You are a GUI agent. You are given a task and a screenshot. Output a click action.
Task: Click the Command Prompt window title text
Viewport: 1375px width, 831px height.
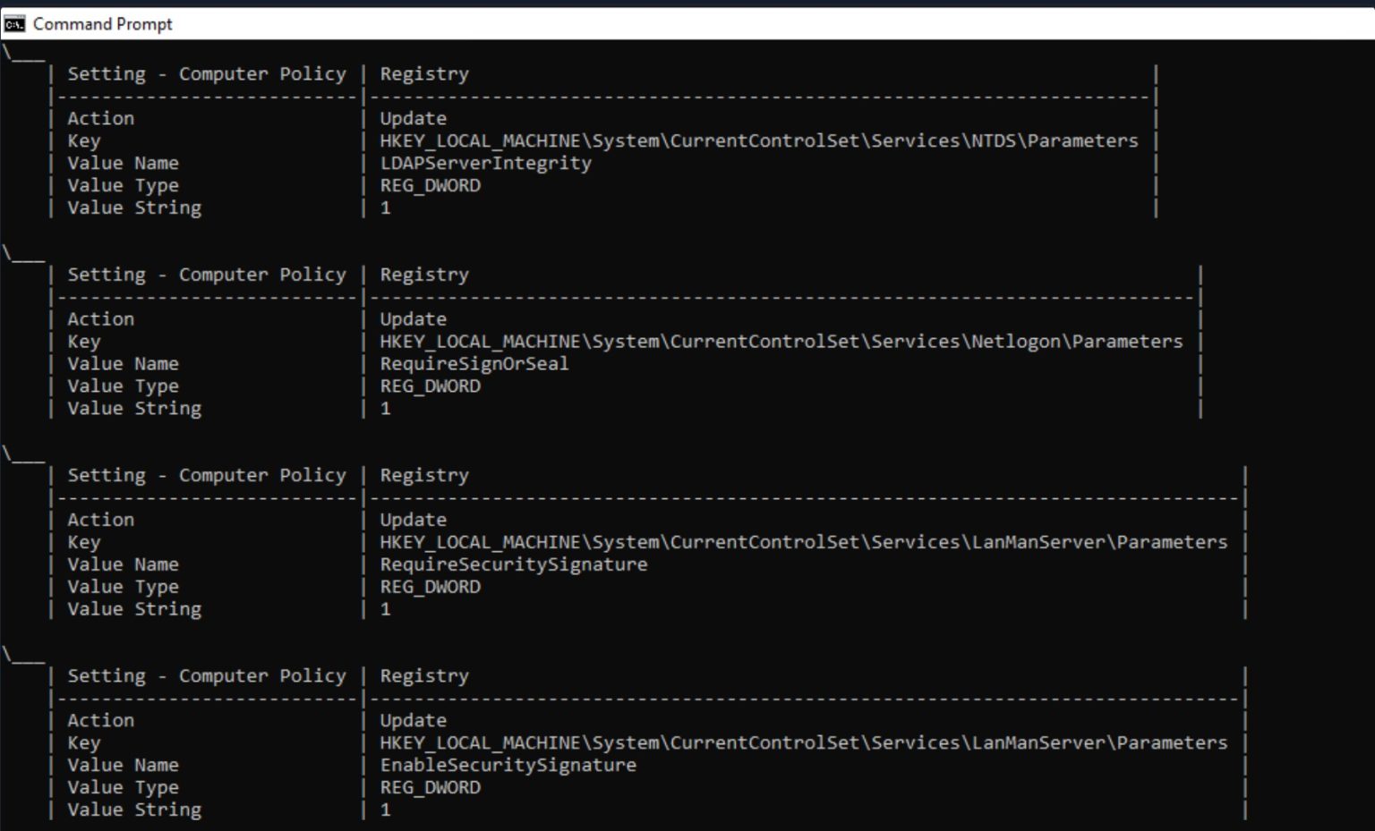(x=102, y=24)
